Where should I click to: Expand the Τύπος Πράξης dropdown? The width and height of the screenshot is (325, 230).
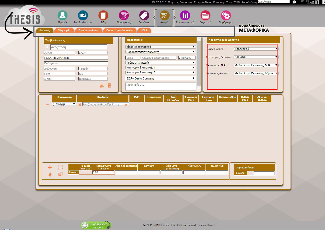pyautogui.click(x=256, y=49)
